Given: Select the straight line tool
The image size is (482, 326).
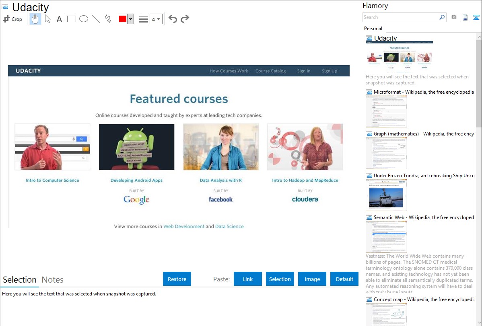Looking at the screenshot, I should pos(96,19).
